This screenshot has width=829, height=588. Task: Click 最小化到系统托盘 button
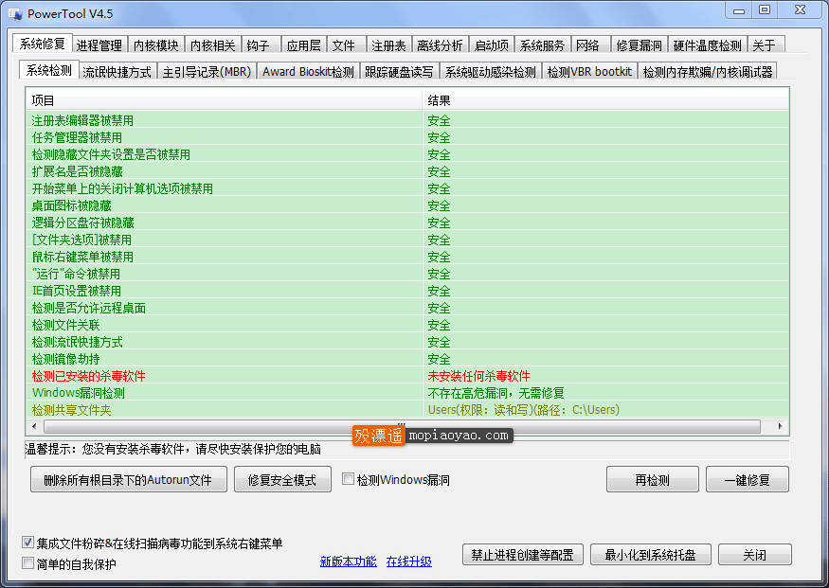(650, 555)
